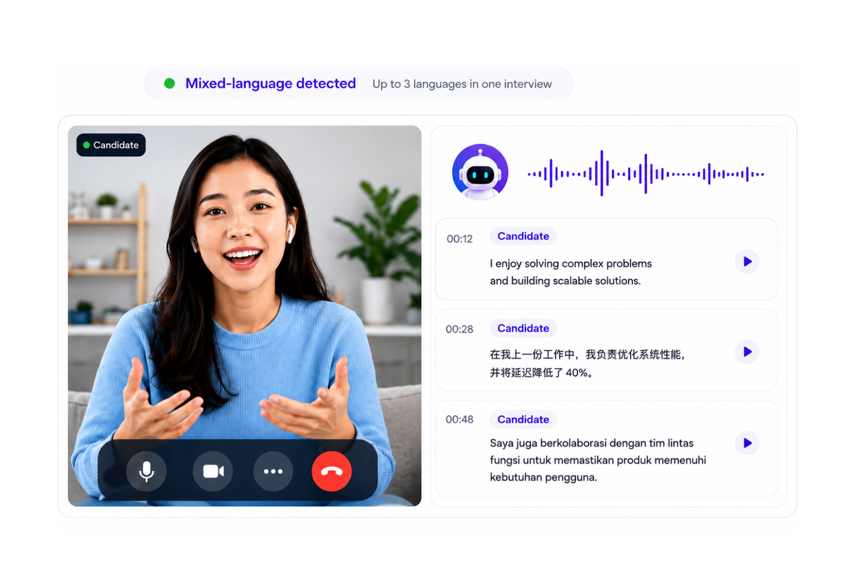The width and height of the screenshot is (857, 585).
Task: Click text 'and building scalable solutions.'
Action: (x=565, y=281)
